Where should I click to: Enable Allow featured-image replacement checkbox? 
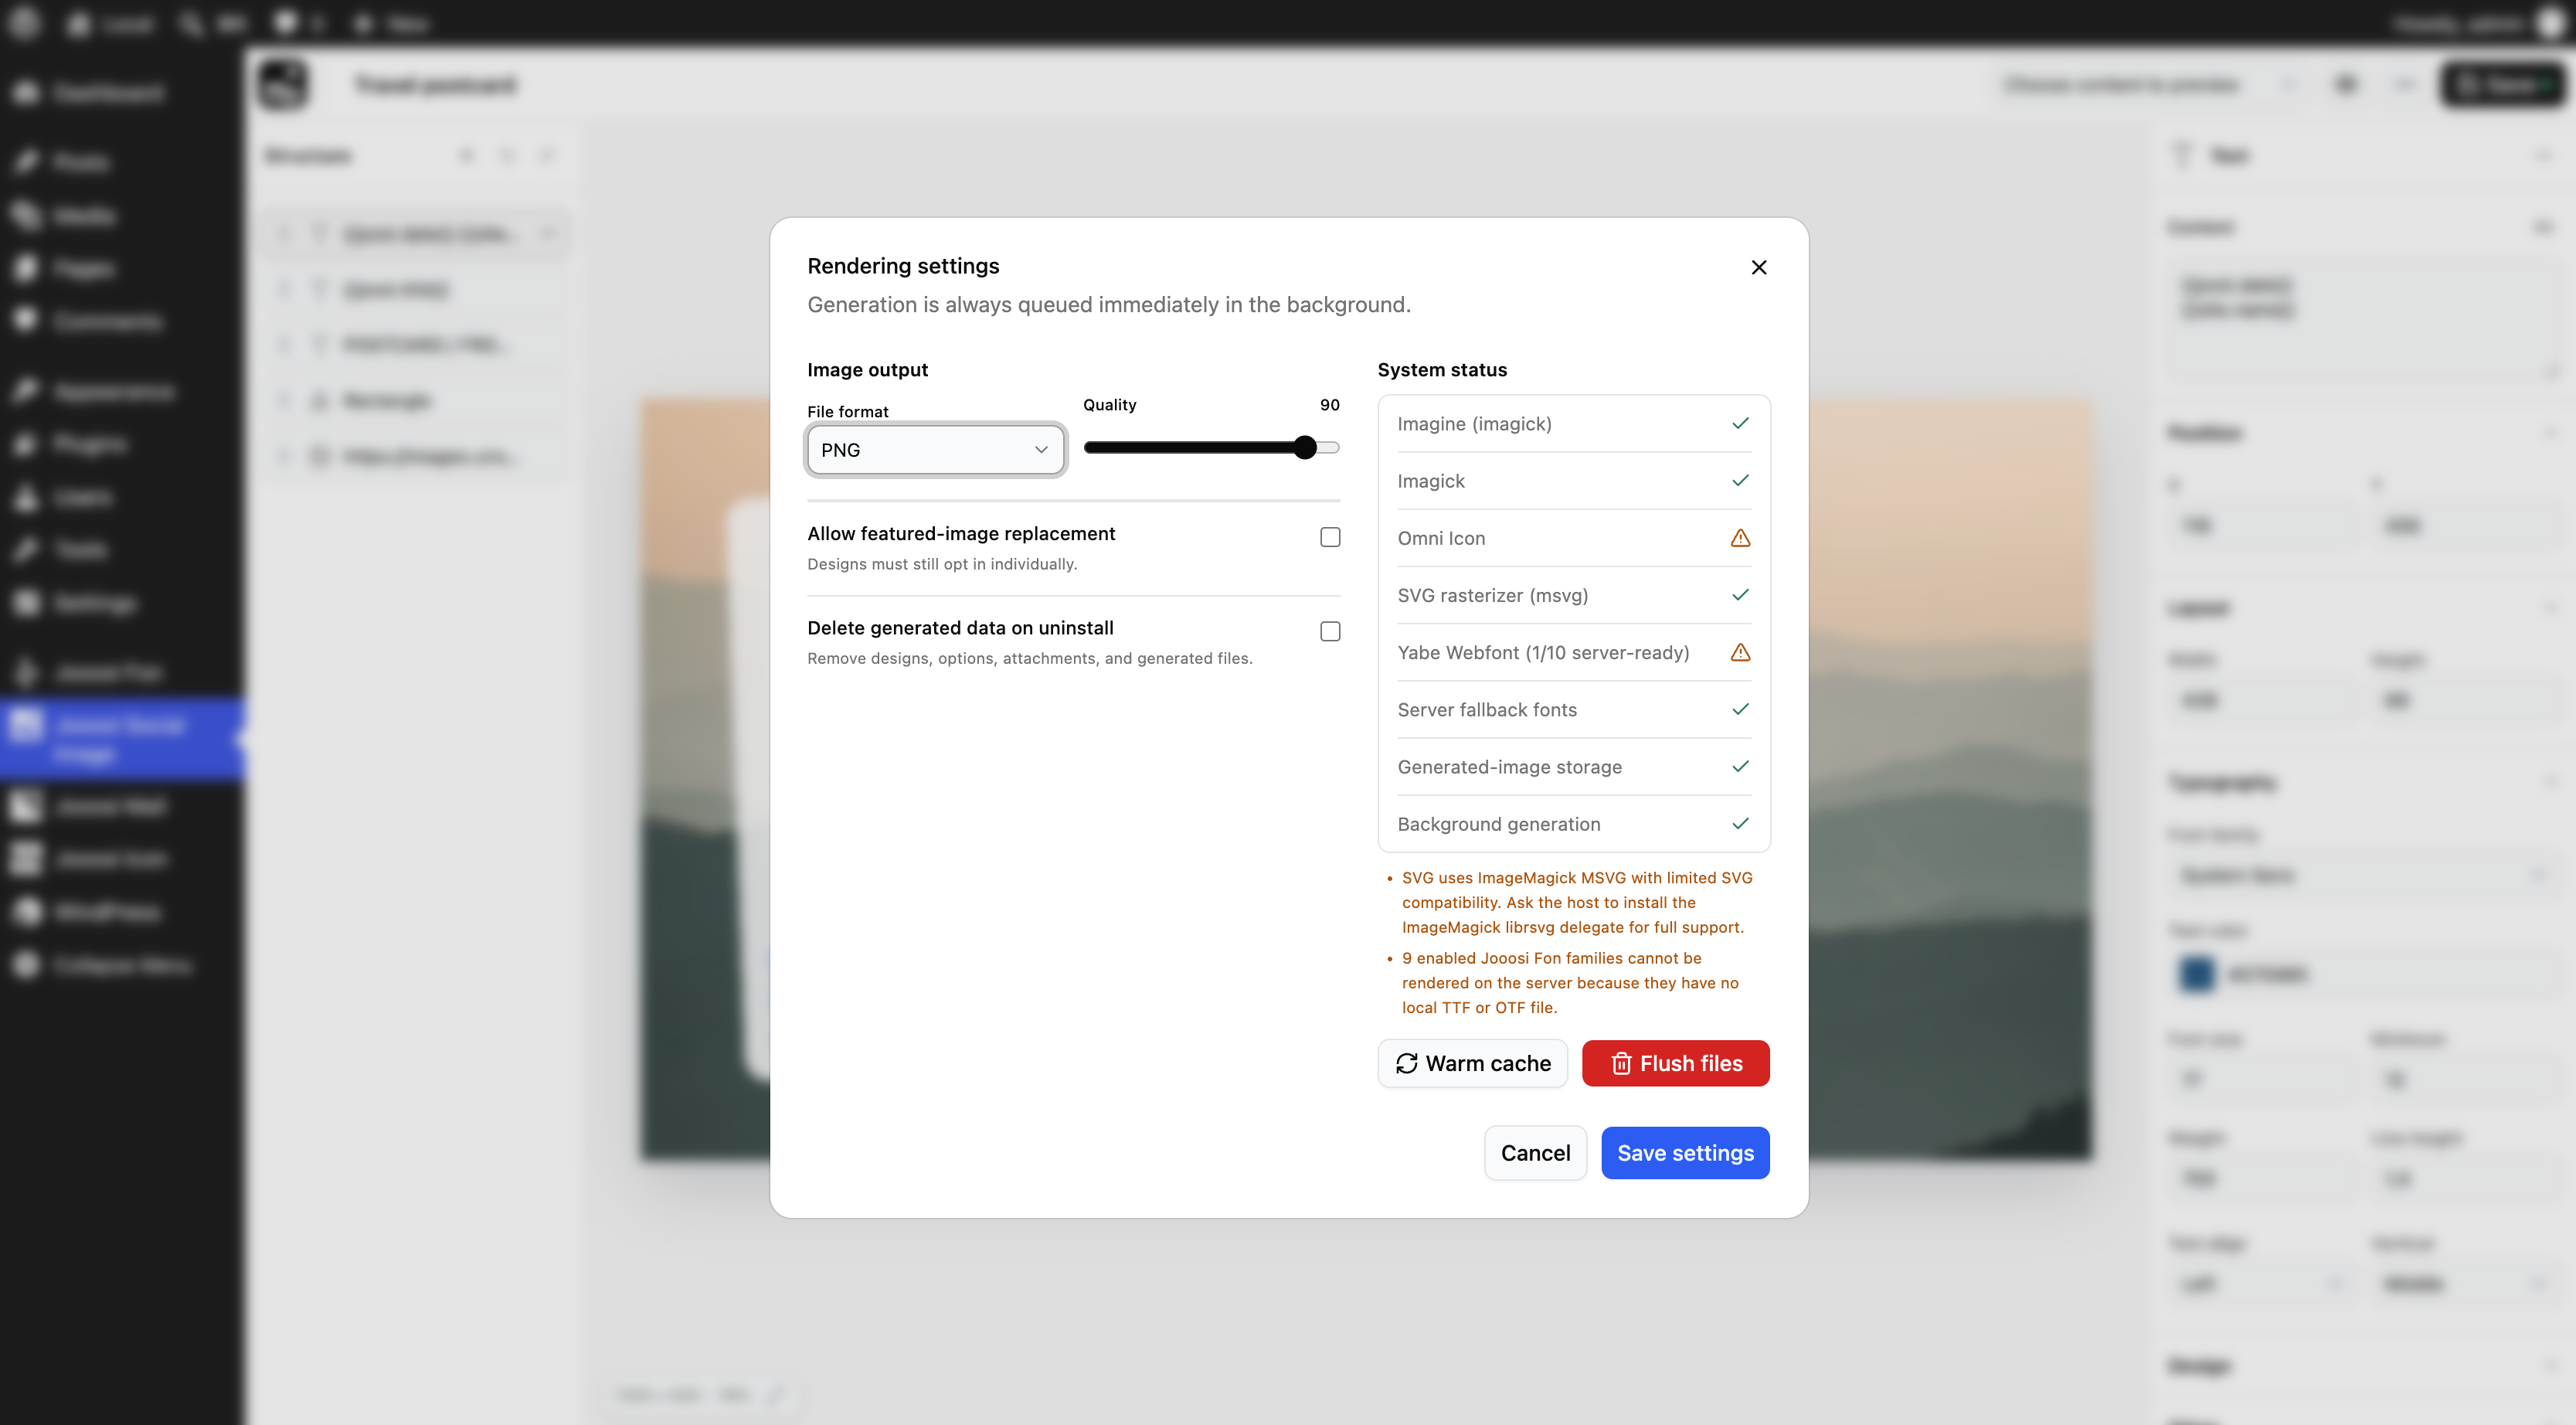[x=1330, y=537]
